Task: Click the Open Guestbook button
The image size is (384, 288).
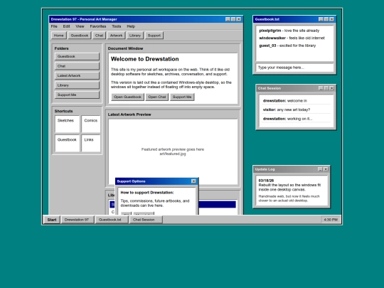Action: click(127, 97)
